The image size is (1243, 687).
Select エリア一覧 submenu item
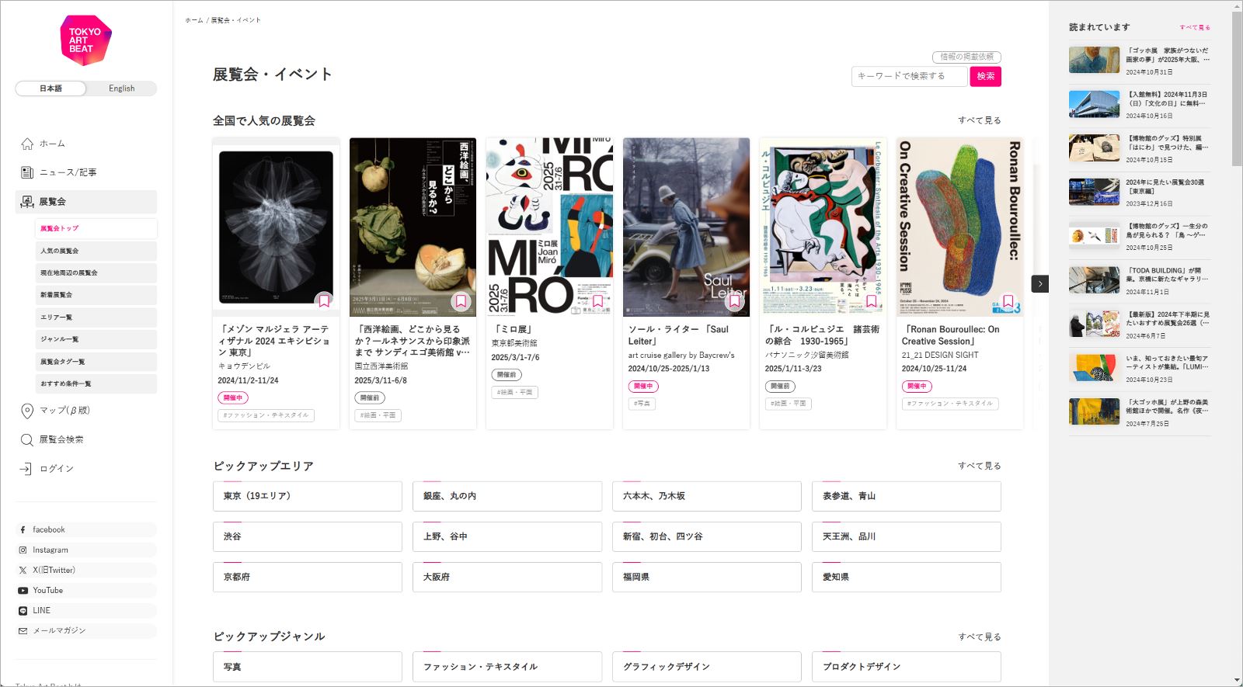(x=96, y=317)
